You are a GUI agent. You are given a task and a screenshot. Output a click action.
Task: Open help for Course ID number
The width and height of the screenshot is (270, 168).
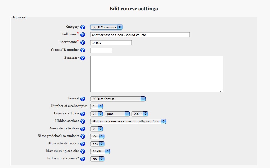(83, 50)
